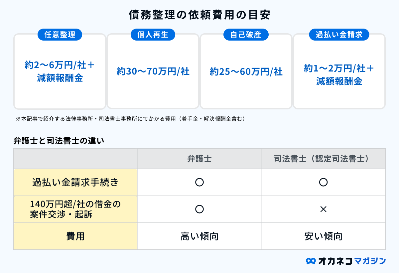
Task: Select the 任意整理 blue label
Action: point(60,35)
